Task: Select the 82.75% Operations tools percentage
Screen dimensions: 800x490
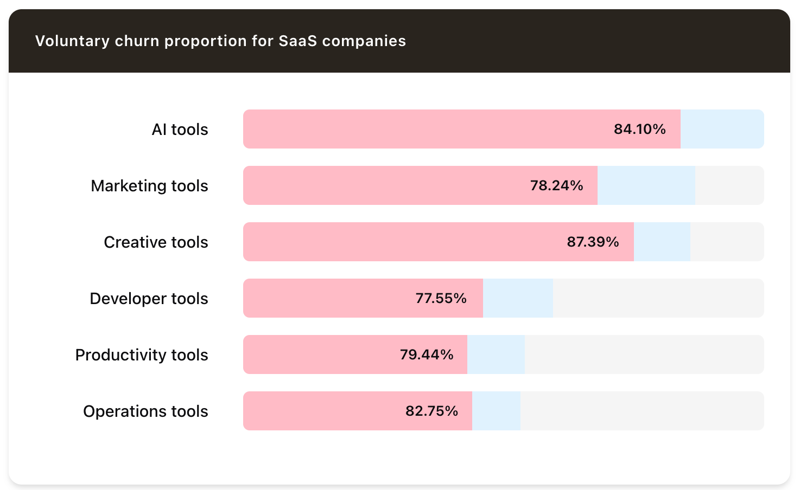Action: [x=431, y=411]
